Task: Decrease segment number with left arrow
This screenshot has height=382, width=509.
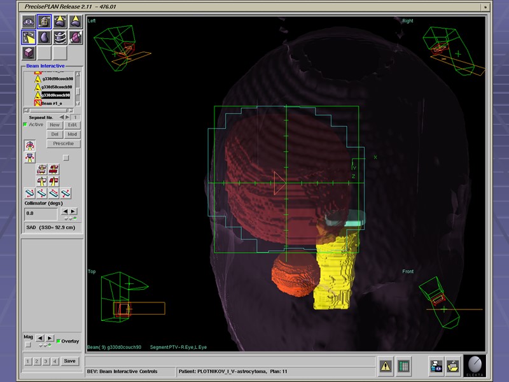Action: pyautogui.click(x=62, y=117)
